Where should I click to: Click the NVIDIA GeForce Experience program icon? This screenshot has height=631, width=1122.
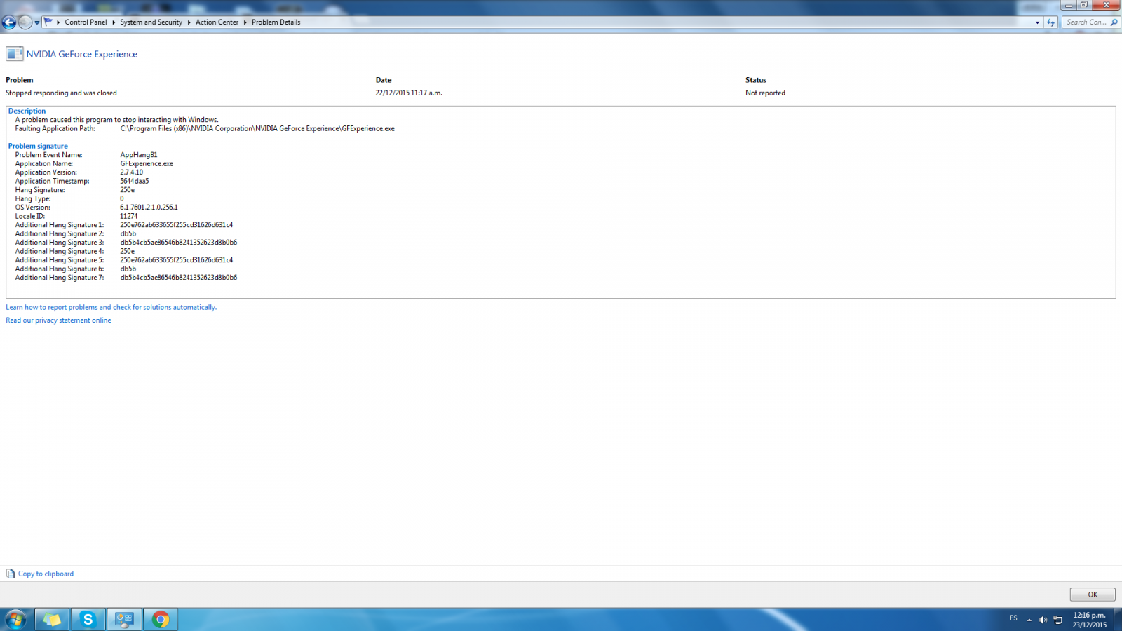[x=15, y=54]
